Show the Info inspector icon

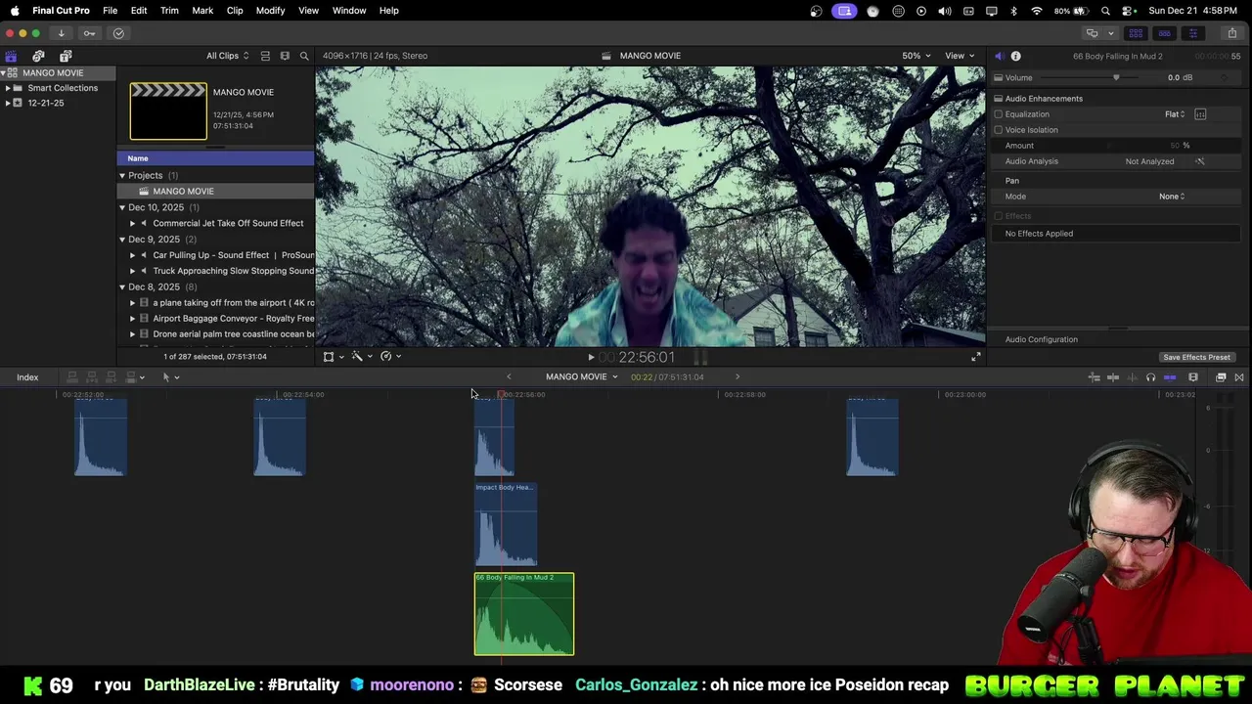(x=1015, y=56)
